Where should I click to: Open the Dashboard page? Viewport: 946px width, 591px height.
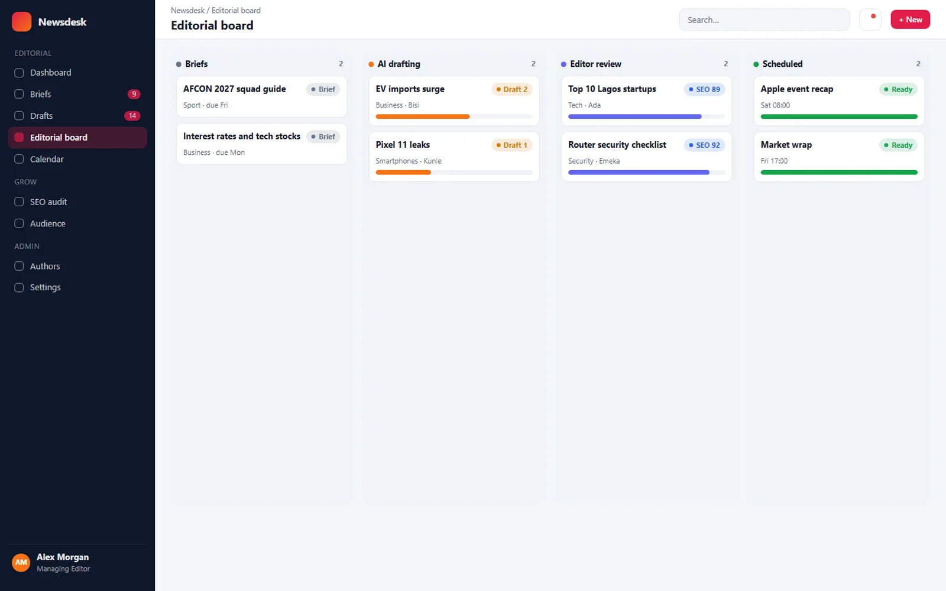point(77,73)
